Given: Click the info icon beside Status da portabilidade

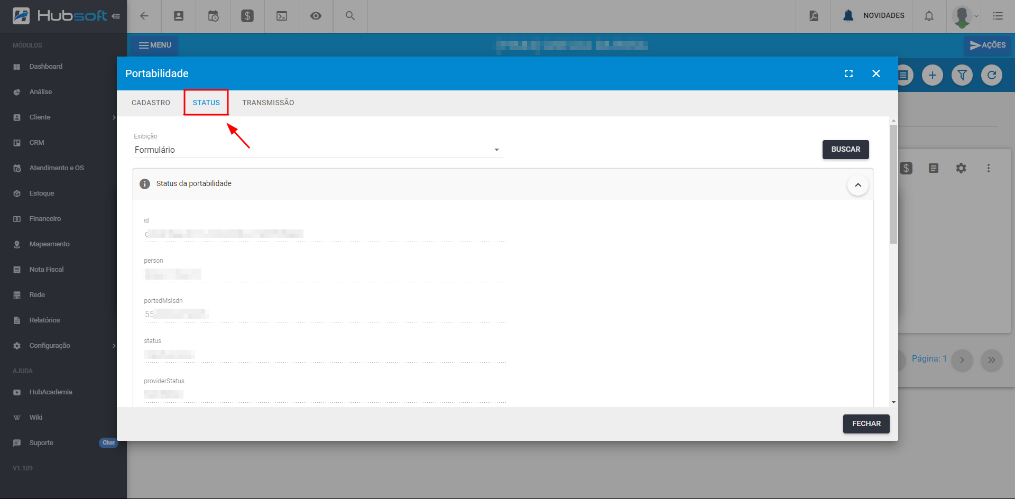Looking at the screenshot, I should pos(144,184).
